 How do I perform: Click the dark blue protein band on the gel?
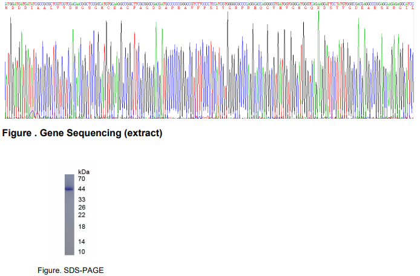(69, 189)
